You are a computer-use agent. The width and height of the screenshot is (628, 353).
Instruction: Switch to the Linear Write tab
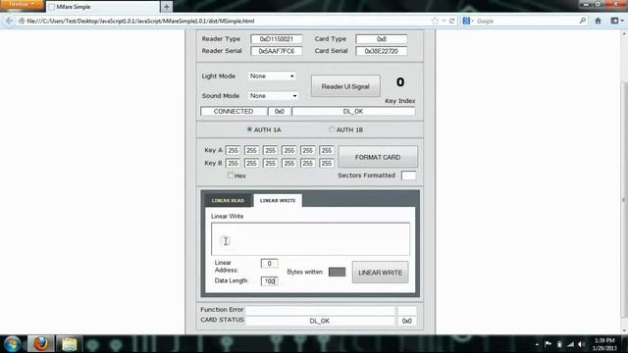coord(278,200)
